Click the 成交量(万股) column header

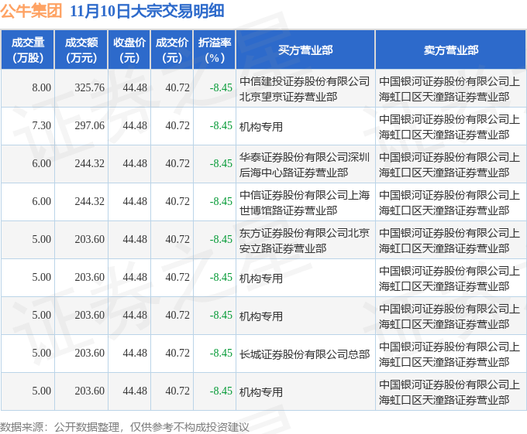[28, 50]
